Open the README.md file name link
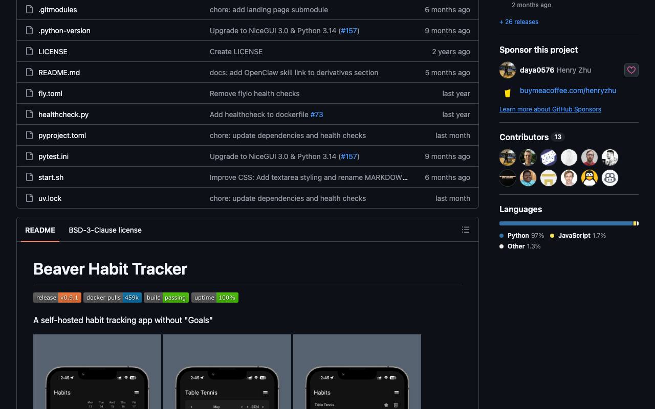Screen dimensions: 655x409 pyautogui.click(x=59, y=73)
